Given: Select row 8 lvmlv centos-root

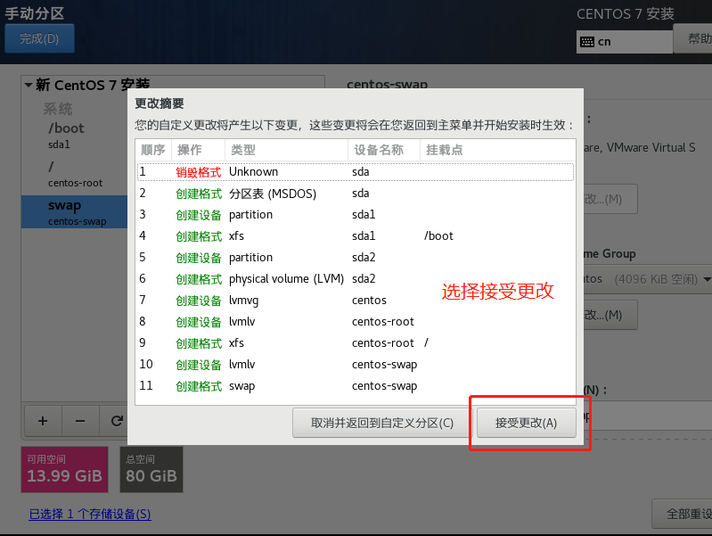Looking at the screenshot, I should [356, 321].
